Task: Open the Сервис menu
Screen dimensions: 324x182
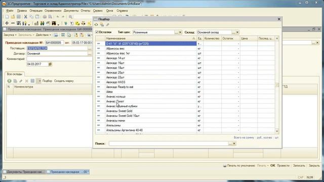Action: (98, 11)
